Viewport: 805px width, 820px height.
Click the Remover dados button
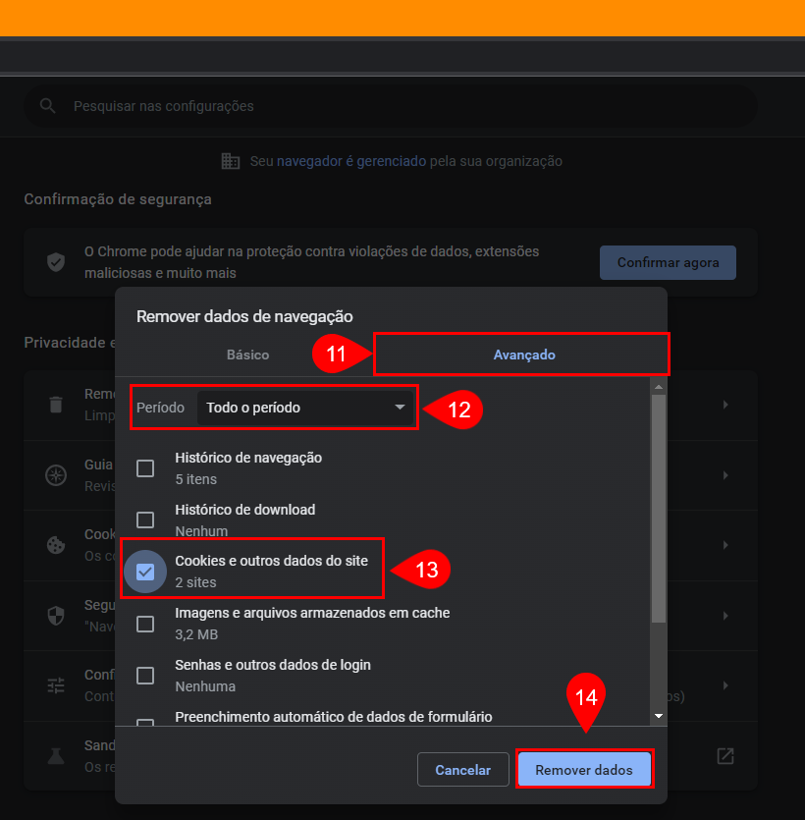tap(584, 770)
